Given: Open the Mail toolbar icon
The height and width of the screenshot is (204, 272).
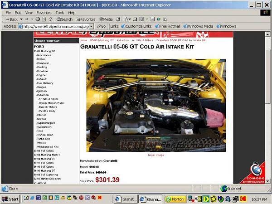Looking at the screenshot, I should (x=126, y=19).
